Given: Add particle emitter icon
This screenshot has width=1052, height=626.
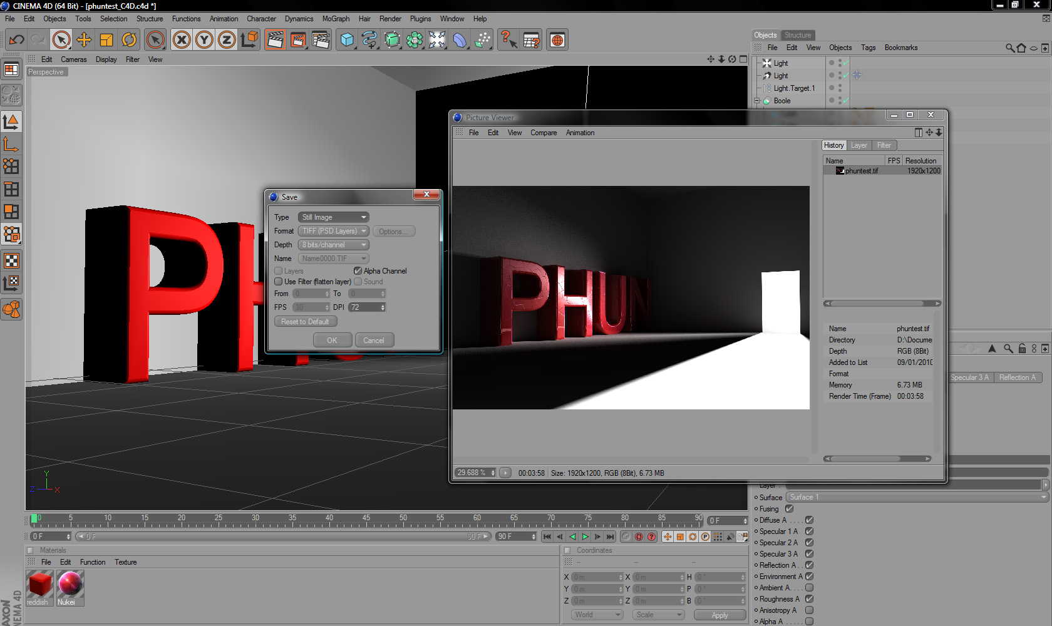Looking at the screenshot, I should [482, 40].
